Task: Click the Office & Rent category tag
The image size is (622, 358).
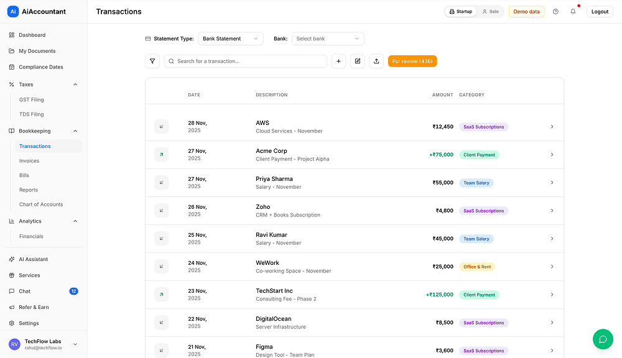Action: (x=477, y=267)
